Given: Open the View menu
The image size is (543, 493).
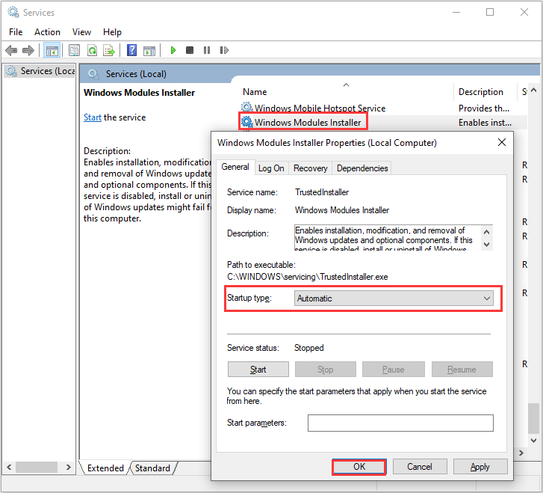Looking at the screenshot, I should (81, 32).
